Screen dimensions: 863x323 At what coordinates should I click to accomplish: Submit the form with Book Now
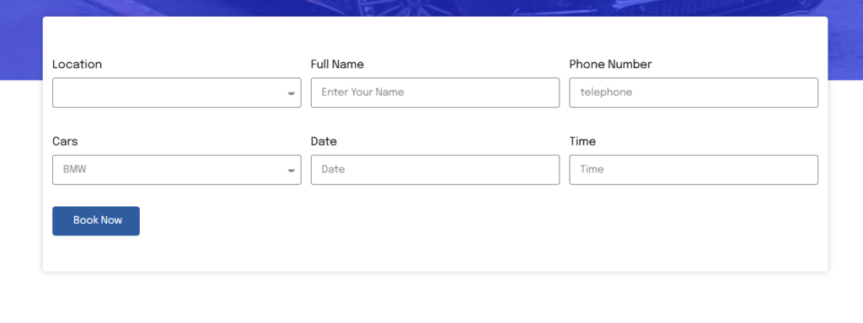[x=96, y=221]
